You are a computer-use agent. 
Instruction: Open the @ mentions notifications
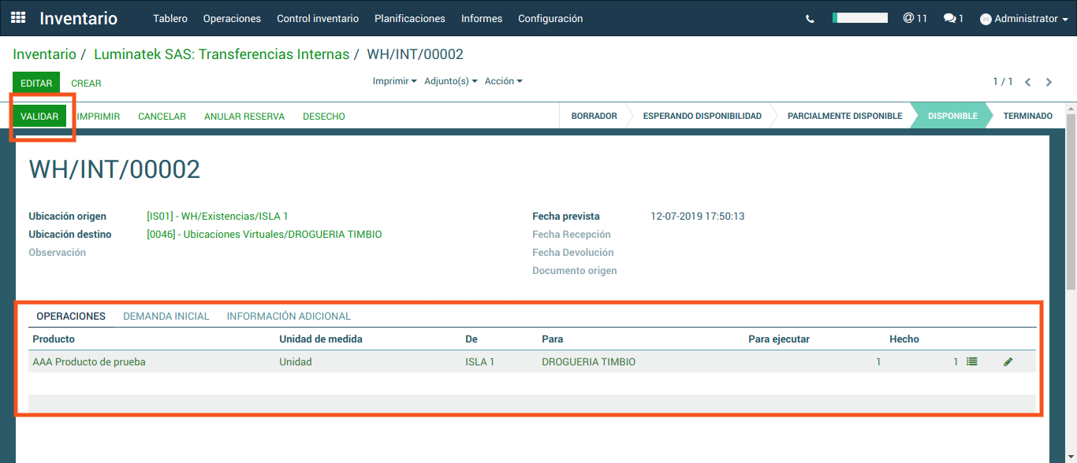tap(915, 18)
